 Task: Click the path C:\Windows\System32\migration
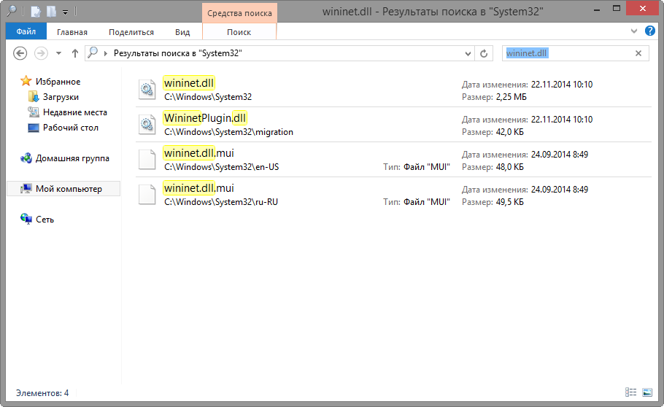click(x=228, y=132)
